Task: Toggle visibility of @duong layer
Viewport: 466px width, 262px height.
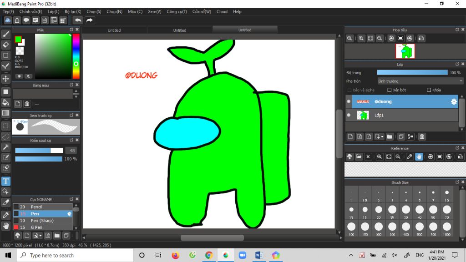Action: (x=349, y=101)
